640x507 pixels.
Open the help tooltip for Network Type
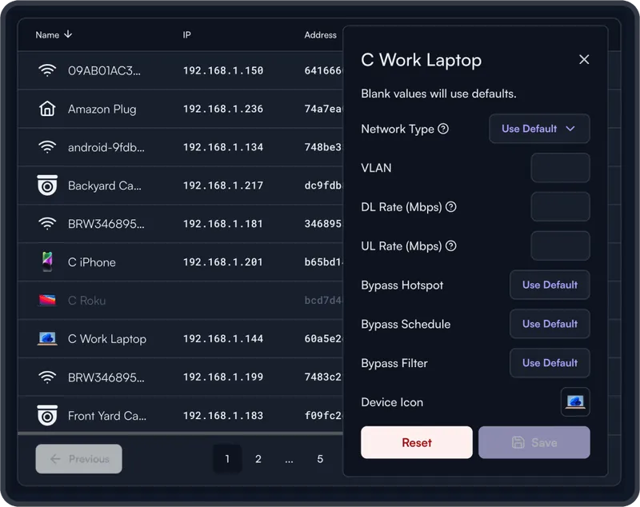pyautogui.click(x=443, y=129)
